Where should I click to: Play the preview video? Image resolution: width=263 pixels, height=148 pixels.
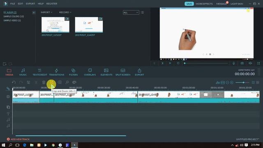(170, 63)
